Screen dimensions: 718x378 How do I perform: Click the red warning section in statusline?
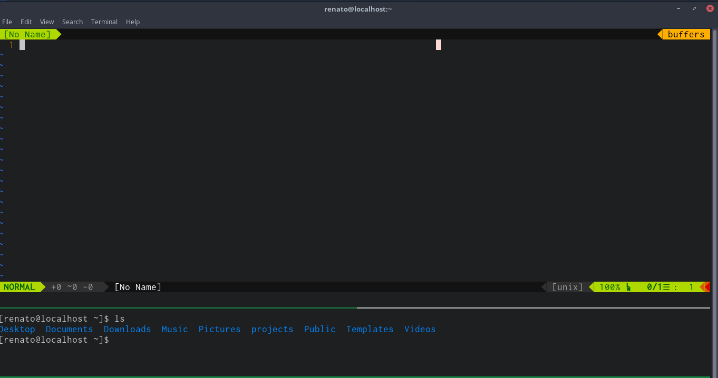[707, 287]
